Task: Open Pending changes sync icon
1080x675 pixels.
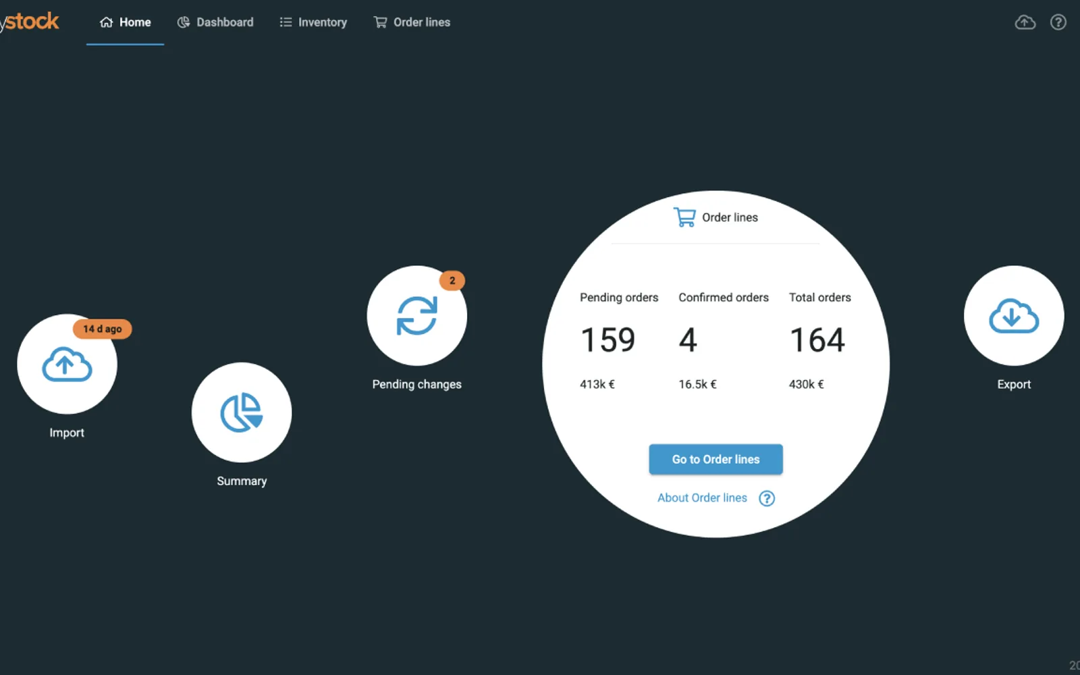Action: click(x=416, y=315)
